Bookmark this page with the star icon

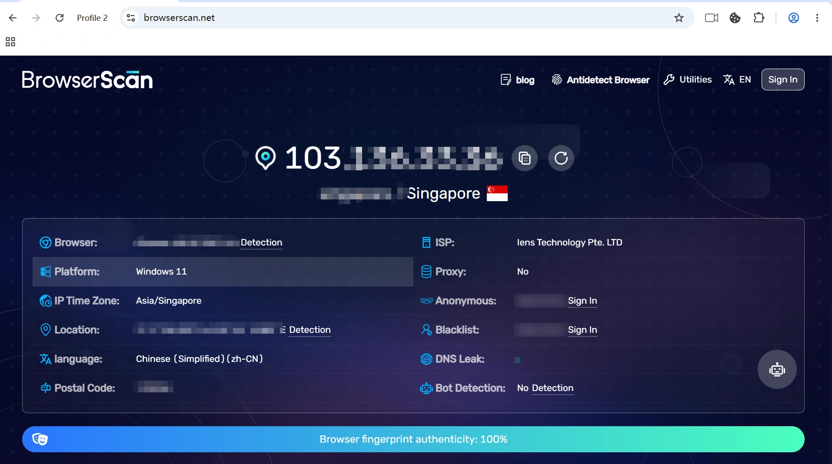[x=679, y=18]
